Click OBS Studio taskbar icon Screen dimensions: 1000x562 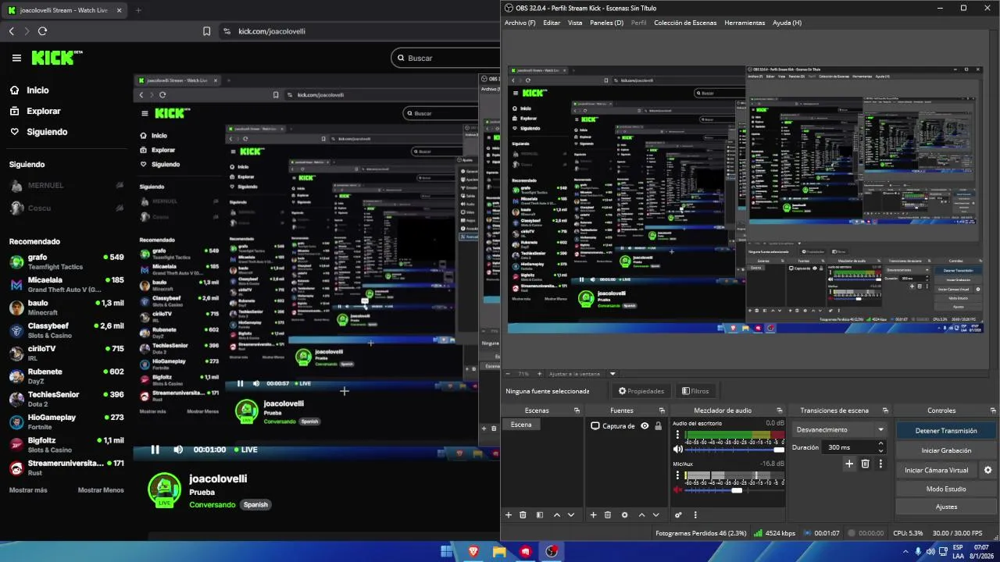tap(552, 551)
